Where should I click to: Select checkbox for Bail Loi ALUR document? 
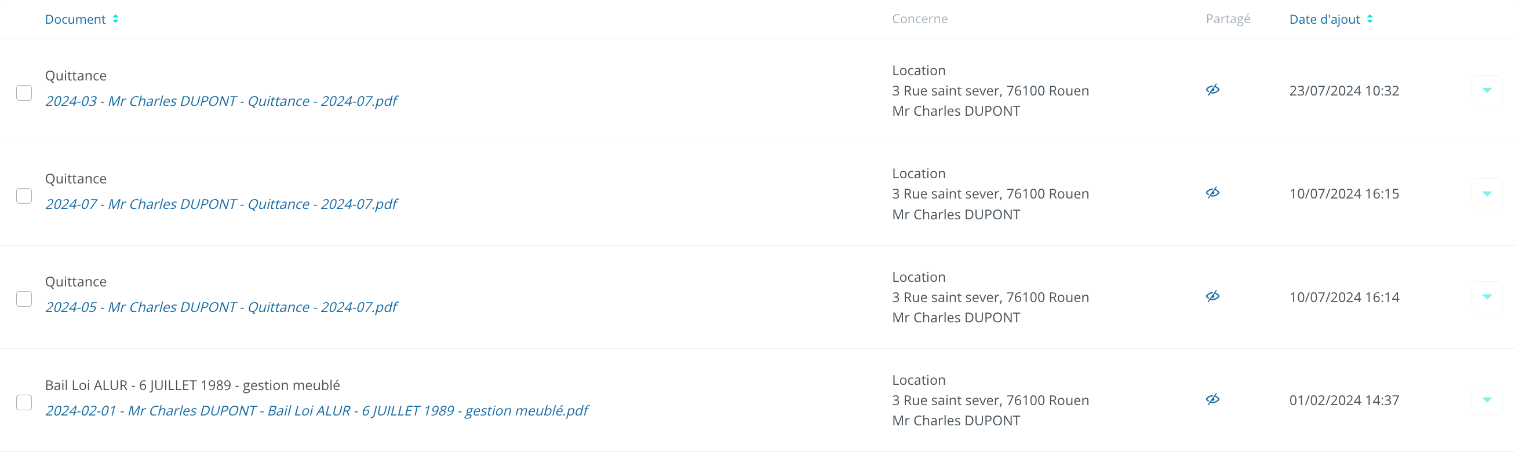(24, 403)
